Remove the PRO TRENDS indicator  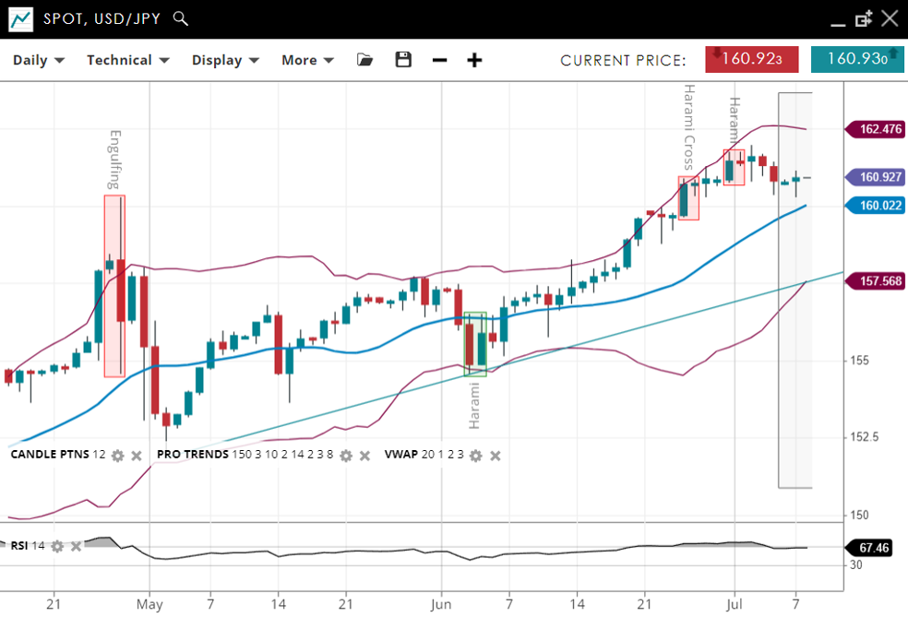(x=365, y=455)
